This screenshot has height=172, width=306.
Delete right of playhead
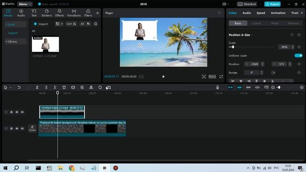coord(55,87)
